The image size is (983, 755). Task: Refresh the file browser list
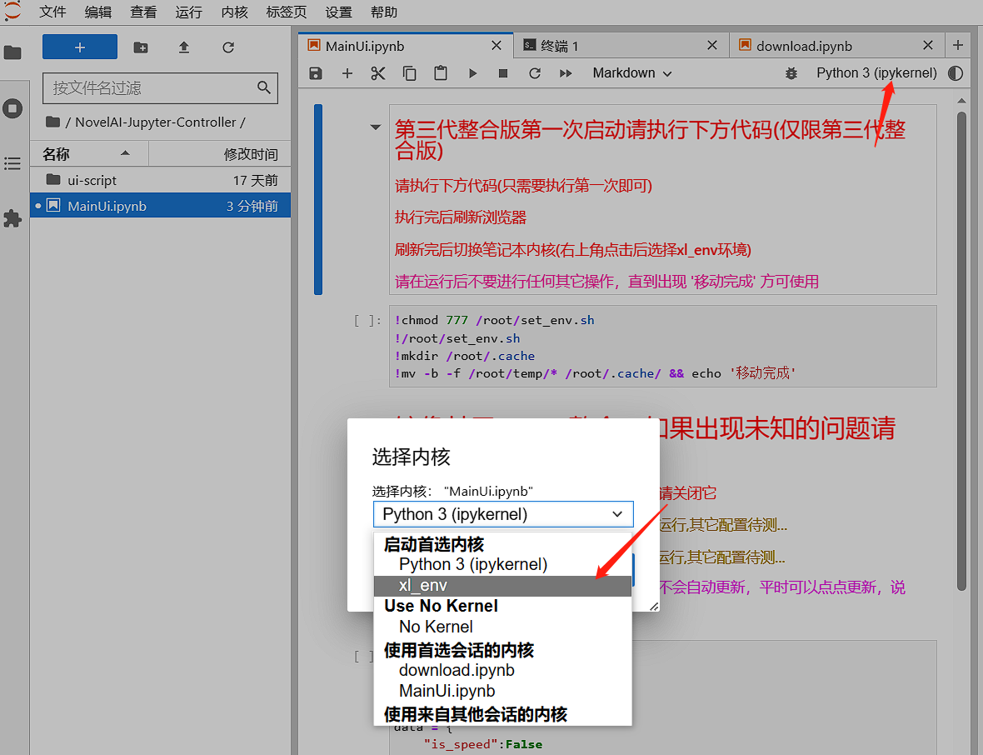pos(228,47)
